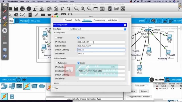
Task: Click the Fast Forward Time icon
Action: pos(24,80)
